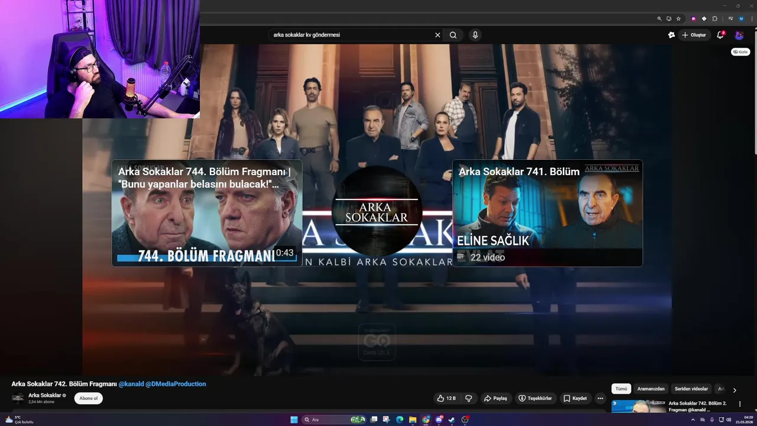Image resolution: width=757 pixels, height=426 pixels.
Task: Open clock showing 04:20 in taskbar
Action: coord(744,419)
